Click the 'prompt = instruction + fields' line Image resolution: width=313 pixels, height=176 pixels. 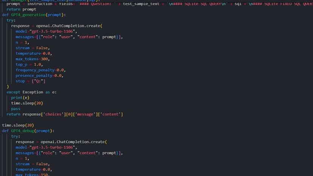click(160, 4)
